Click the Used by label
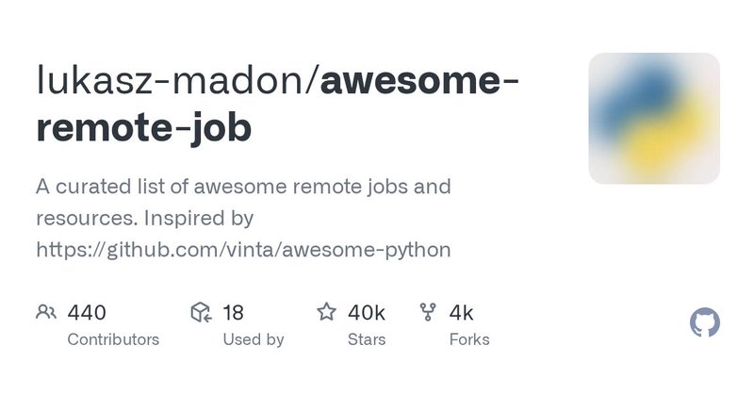Screen dimensions: 754x395 (254, 339)
